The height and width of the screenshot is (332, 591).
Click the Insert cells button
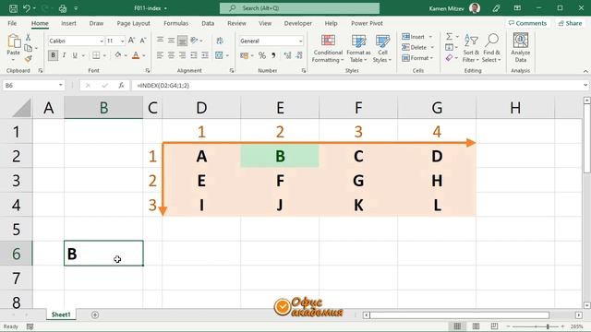click(x=416, y=37)
